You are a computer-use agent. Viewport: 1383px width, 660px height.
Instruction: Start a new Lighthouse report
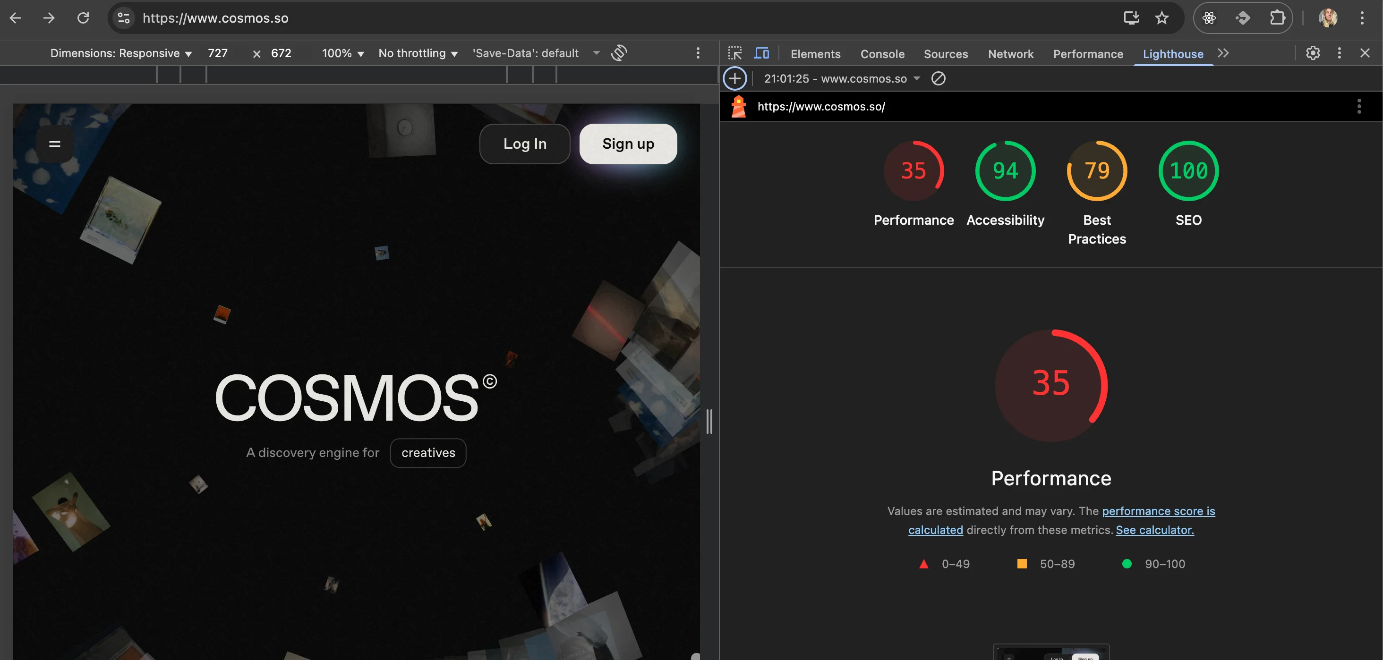(734, 79)
